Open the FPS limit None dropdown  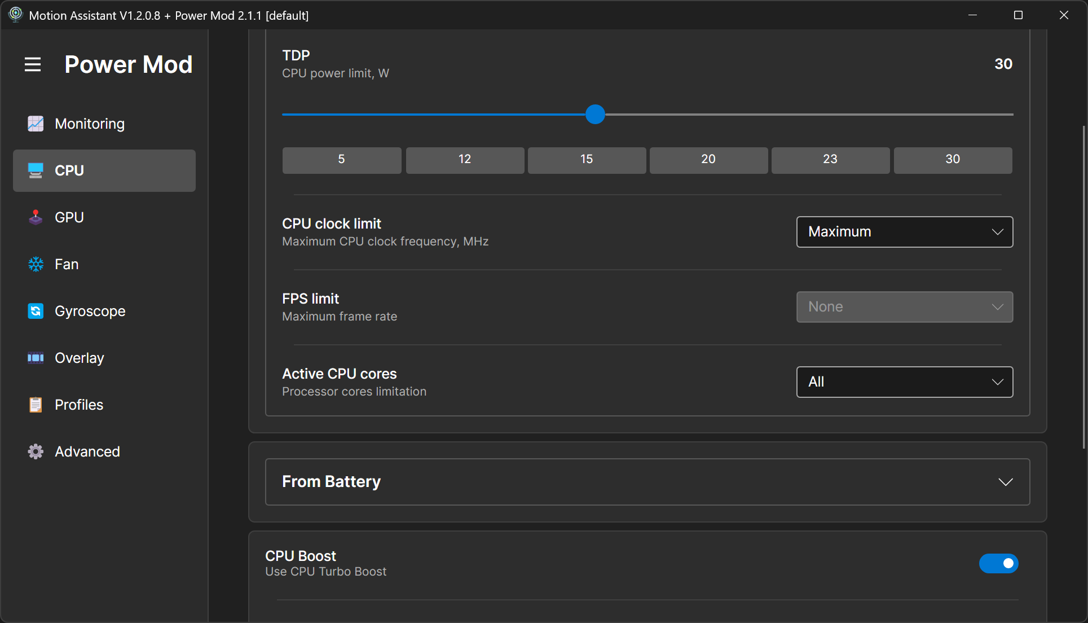(x=904, y=307)
